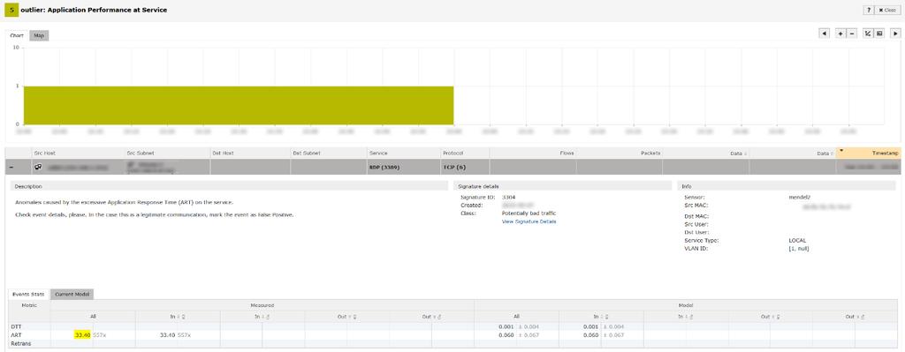
Task: Click Potentially bad traffic class text
Action: click(529, 213)
